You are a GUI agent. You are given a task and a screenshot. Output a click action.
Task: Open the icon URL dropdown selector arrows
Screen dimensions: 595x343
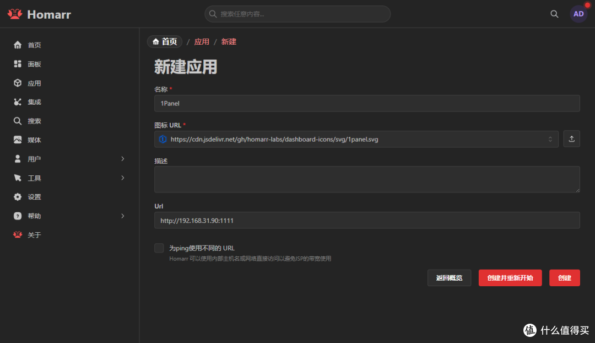550,140
